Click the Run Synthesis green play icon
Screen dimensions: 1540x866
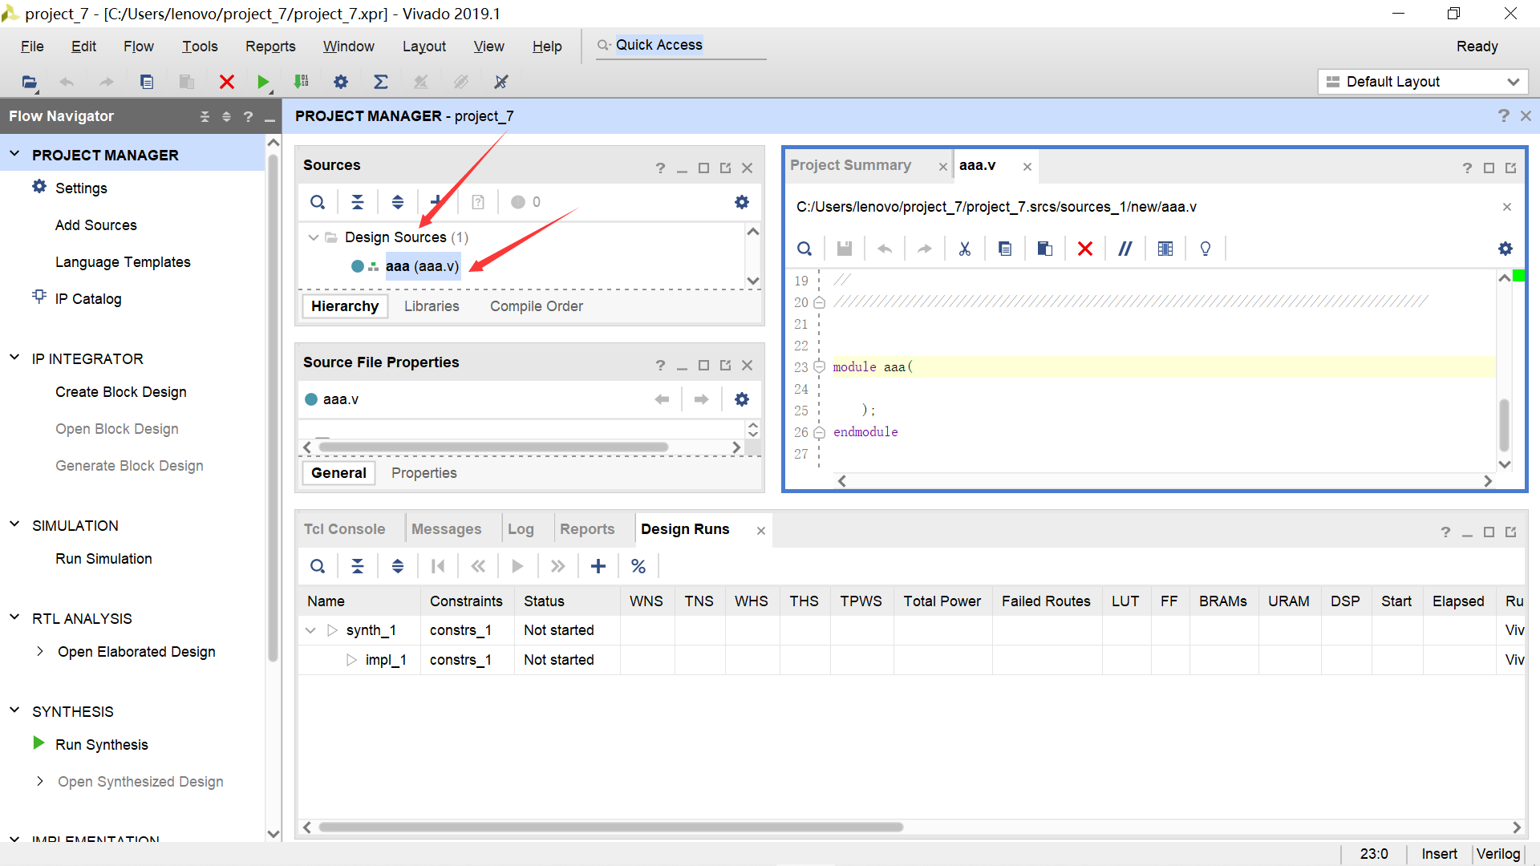pyautogui.click(x=38, y=743)
